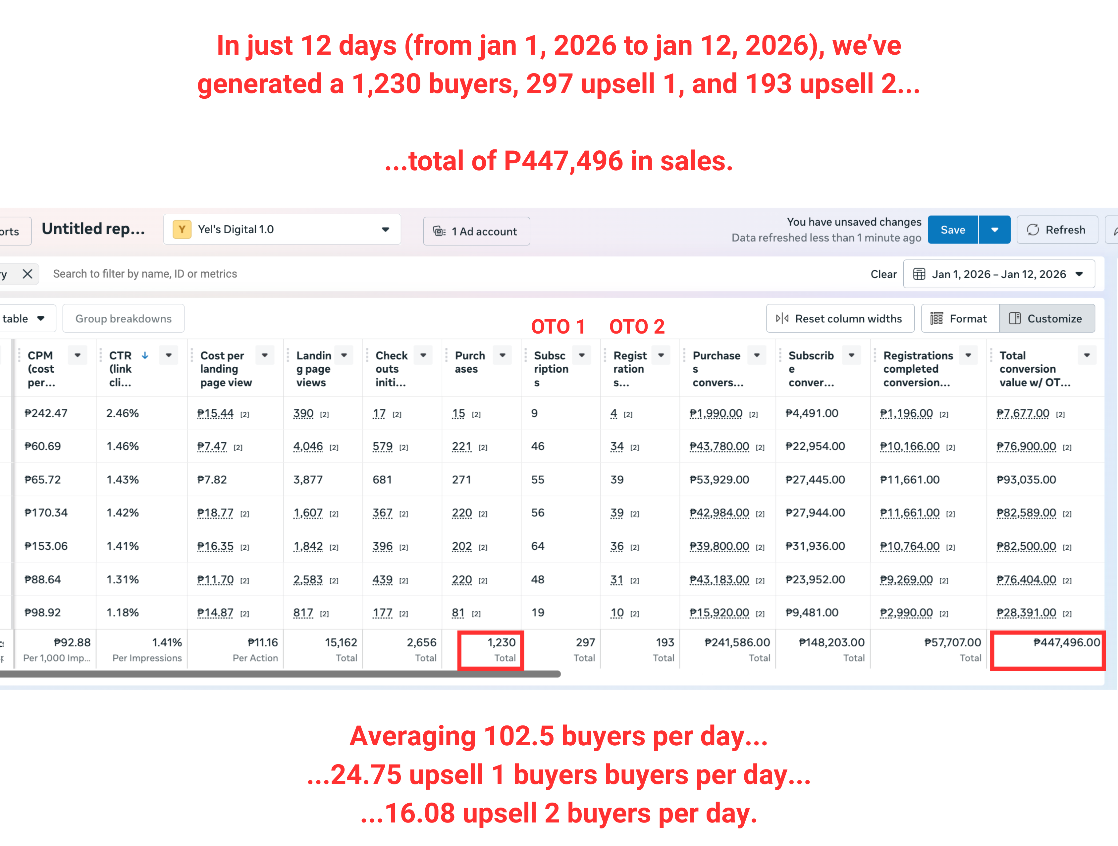The image size is (1118, 846).
Task: Click the Format table icon
Action: pos(936,318)
